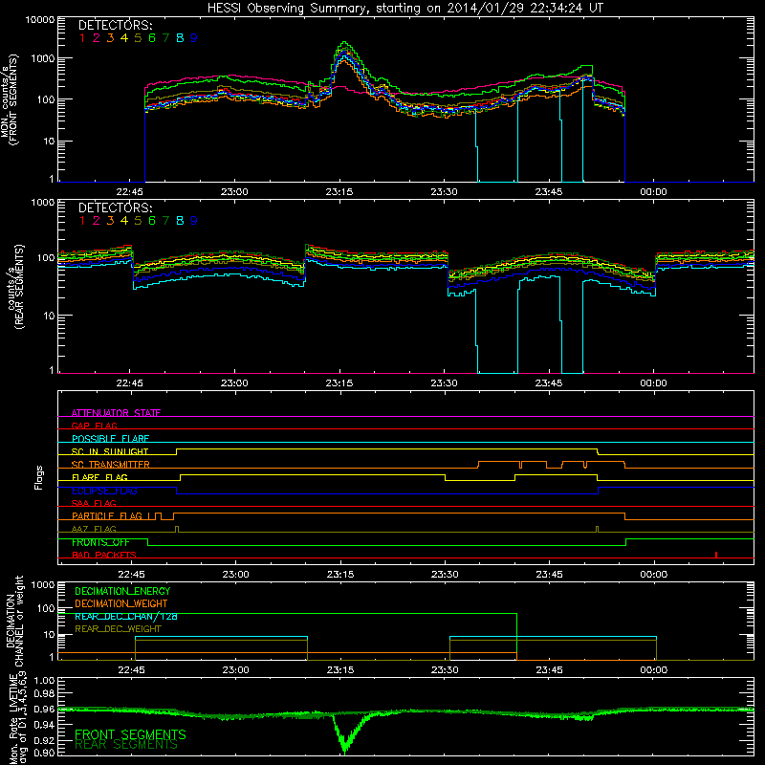Click the vertical Flags axis title
The height and width of the screenshot is (765, 765).
pos(38,477)
